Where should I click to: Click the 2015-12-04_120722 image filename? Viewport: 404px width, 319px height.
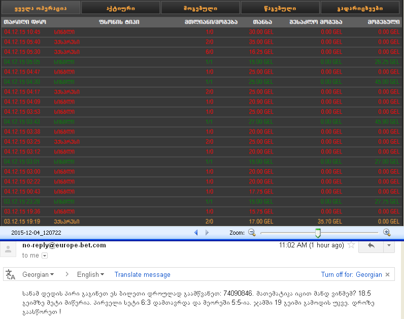click(x=37, y=233)
